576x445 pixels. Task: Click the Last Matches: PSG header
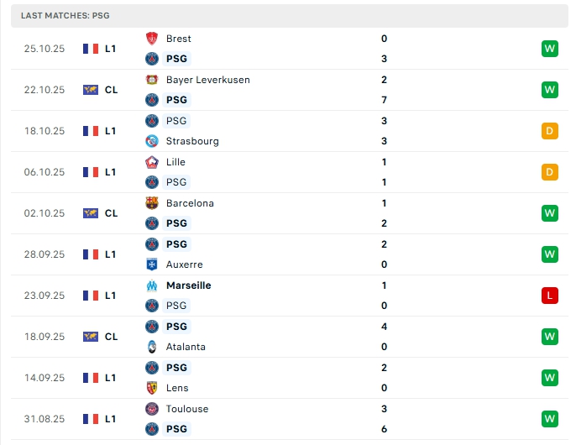point(65,16)
